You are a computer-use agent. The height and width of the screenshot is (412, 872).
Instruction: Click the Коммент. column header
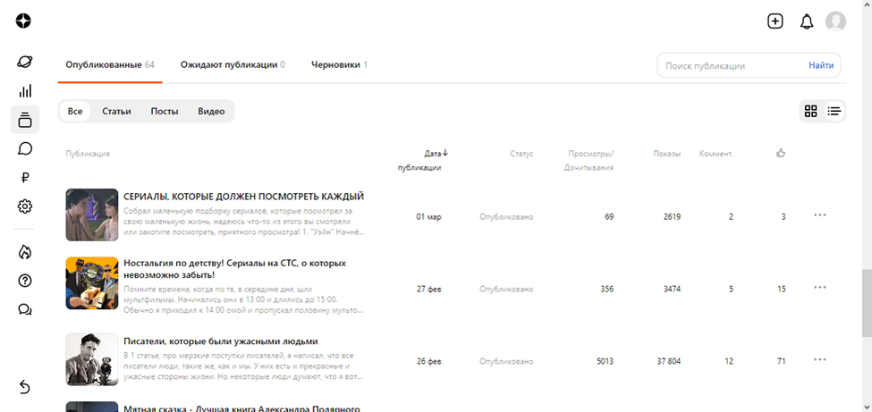point(716,154)
